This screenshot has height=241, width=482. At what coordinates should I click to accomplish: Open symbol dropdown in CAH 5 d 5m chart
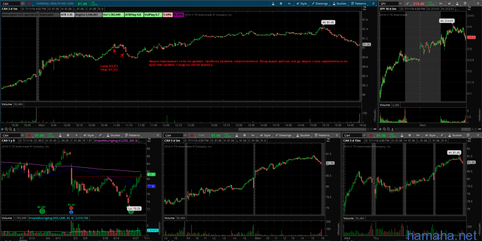click(185, 135)
